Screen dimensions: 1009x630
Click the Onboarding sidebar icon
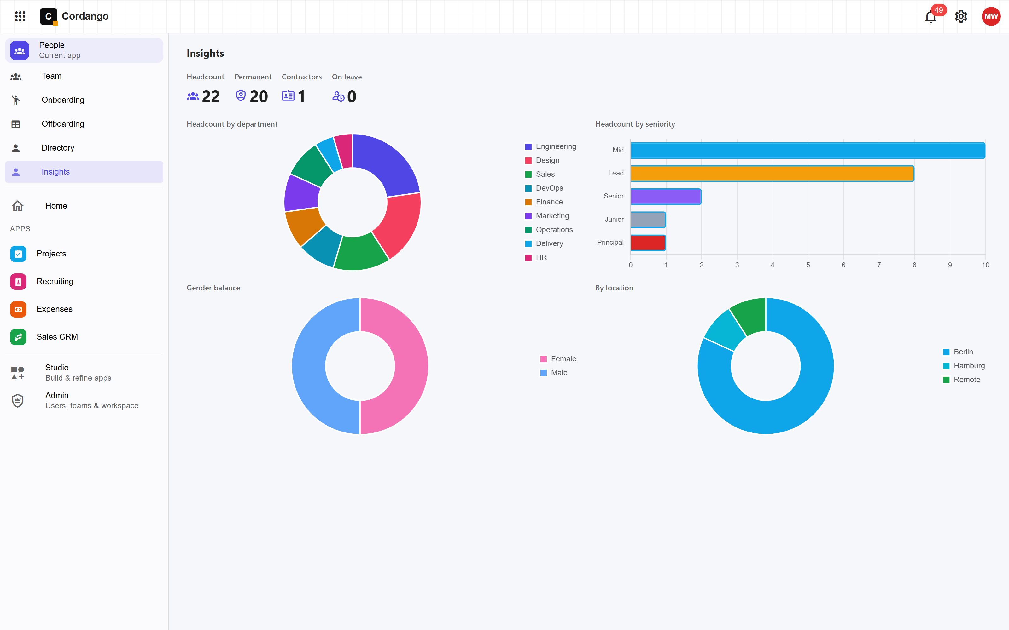16,100
